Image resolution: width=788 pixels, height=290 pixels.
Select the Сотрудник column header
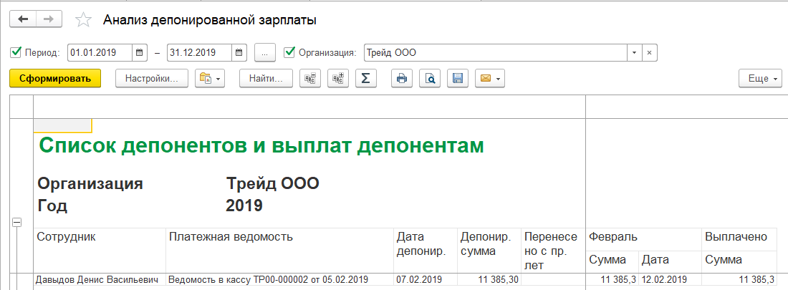[x=100, y=251]
